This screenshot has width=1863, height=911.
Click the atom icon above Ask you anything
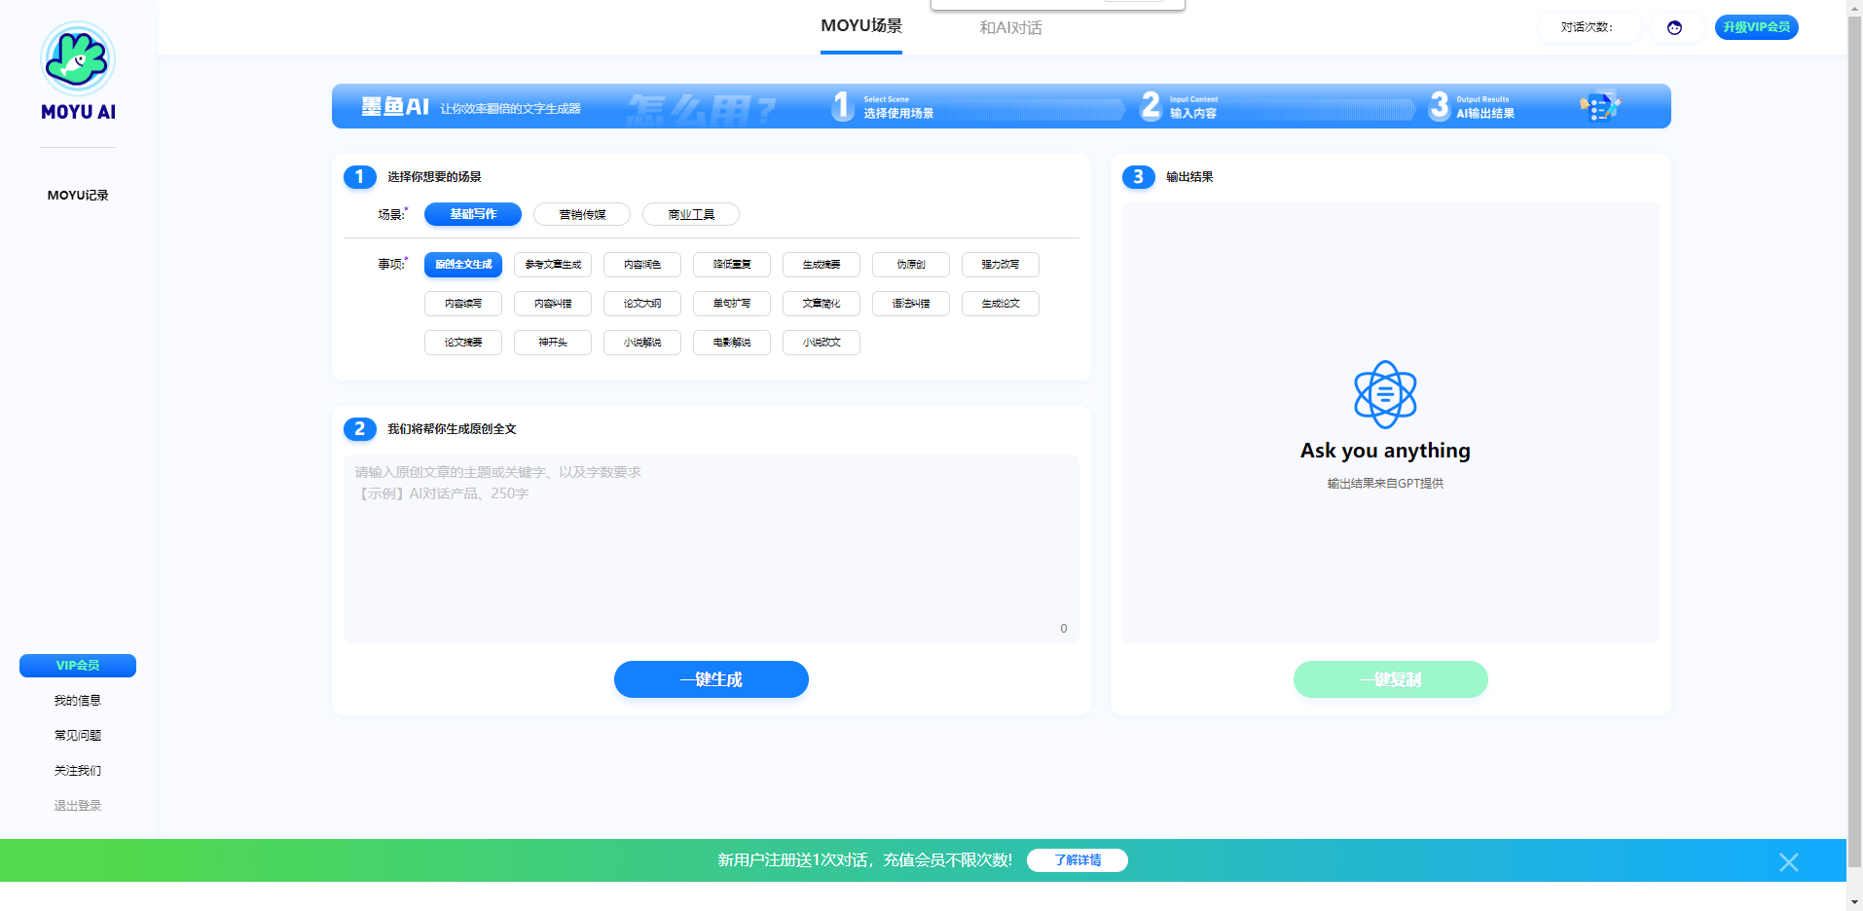coord(1385,394)
